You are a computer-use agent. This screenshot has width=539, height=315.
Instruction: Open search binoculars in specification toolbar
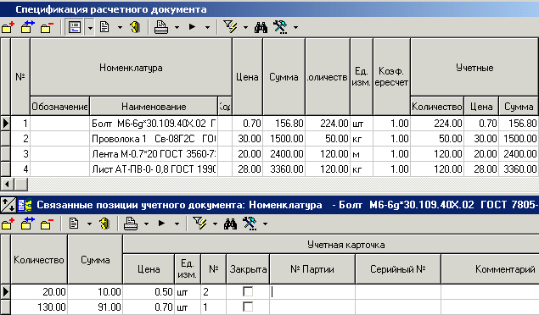[x=261, y=27]
